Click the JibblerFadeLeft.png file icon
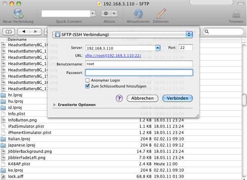This screenshot has width=247, height=180. [x=3, y=158]
